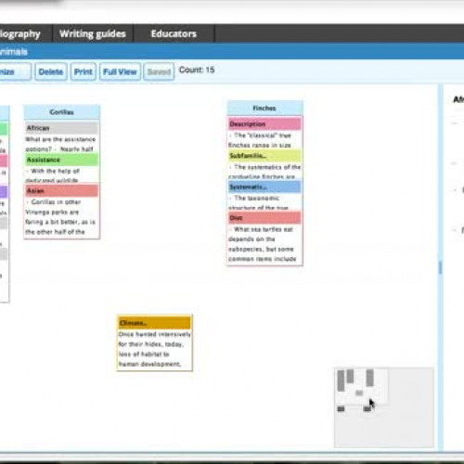The image size is (464, 464).
Task: Open the red Asian notecard
Action: point(62,190)
